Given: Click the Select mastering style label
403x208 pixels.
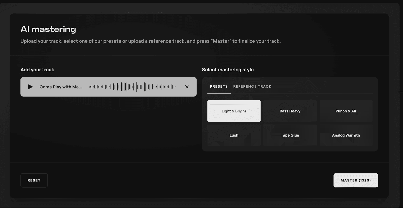Looking at the screenshot, I should 228,70.
